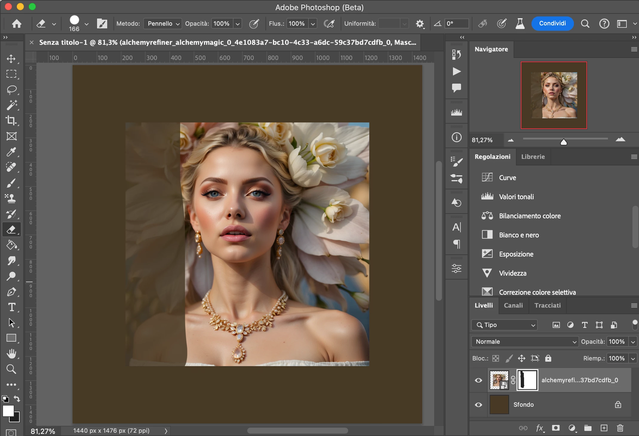
Task: Toggle the layer filter on/off switch
Action: pyautogui.click(x=635, y=324)
